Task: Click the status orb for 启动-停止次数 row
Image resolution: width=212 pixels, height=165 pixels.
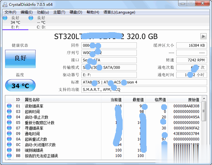Action: tap(9, 117)
